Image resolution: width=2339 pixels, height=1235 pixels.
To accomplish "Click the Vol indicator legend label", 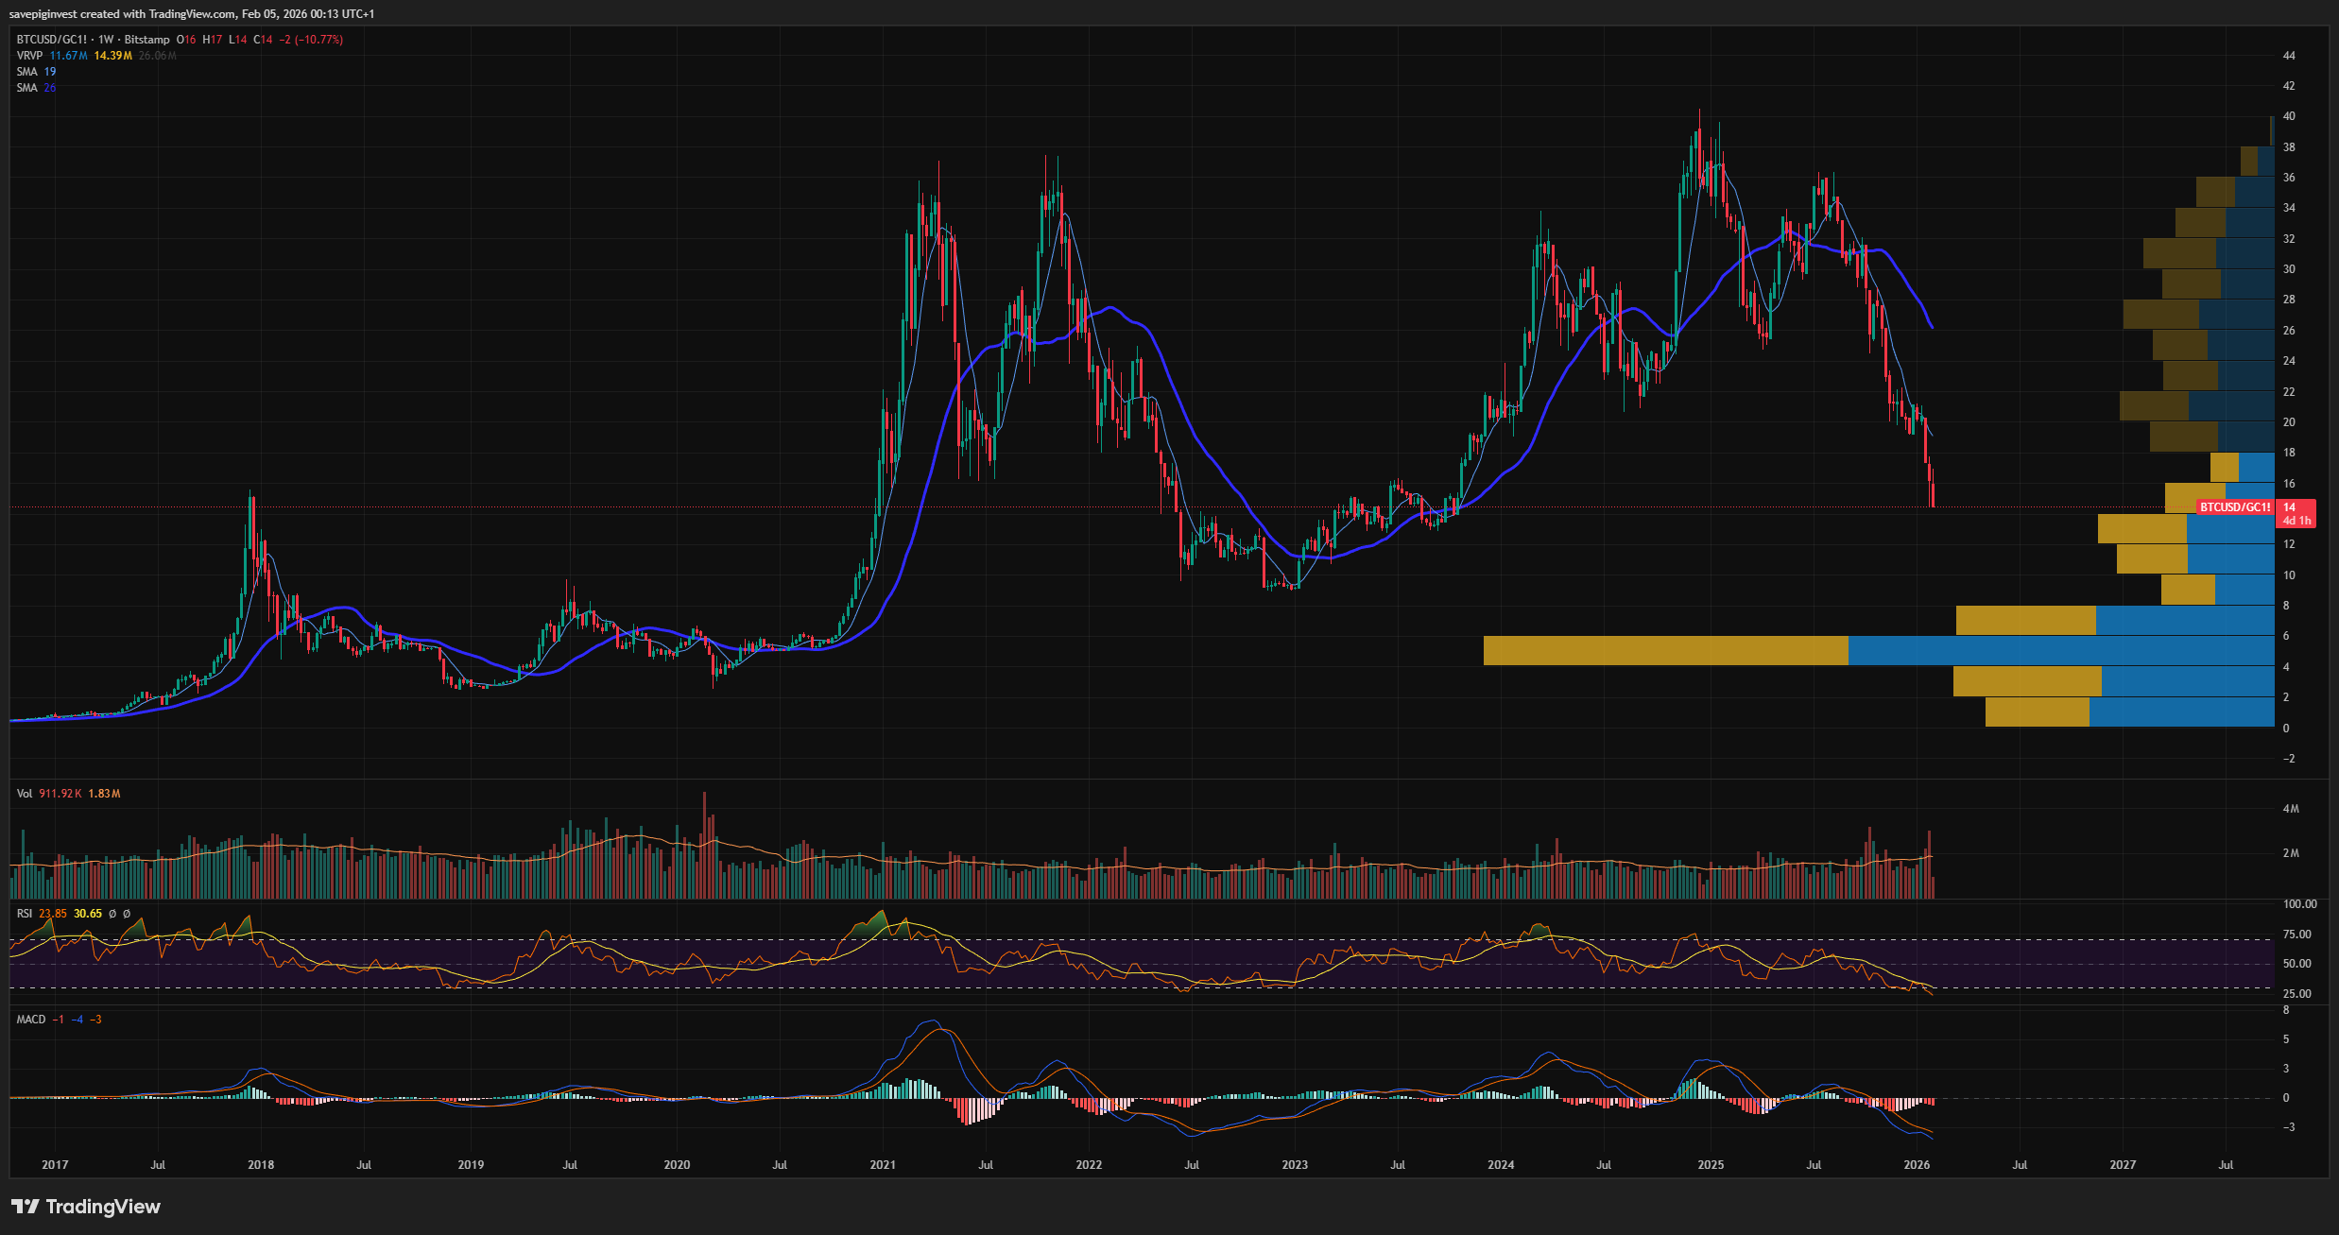I will click(25, 794).
